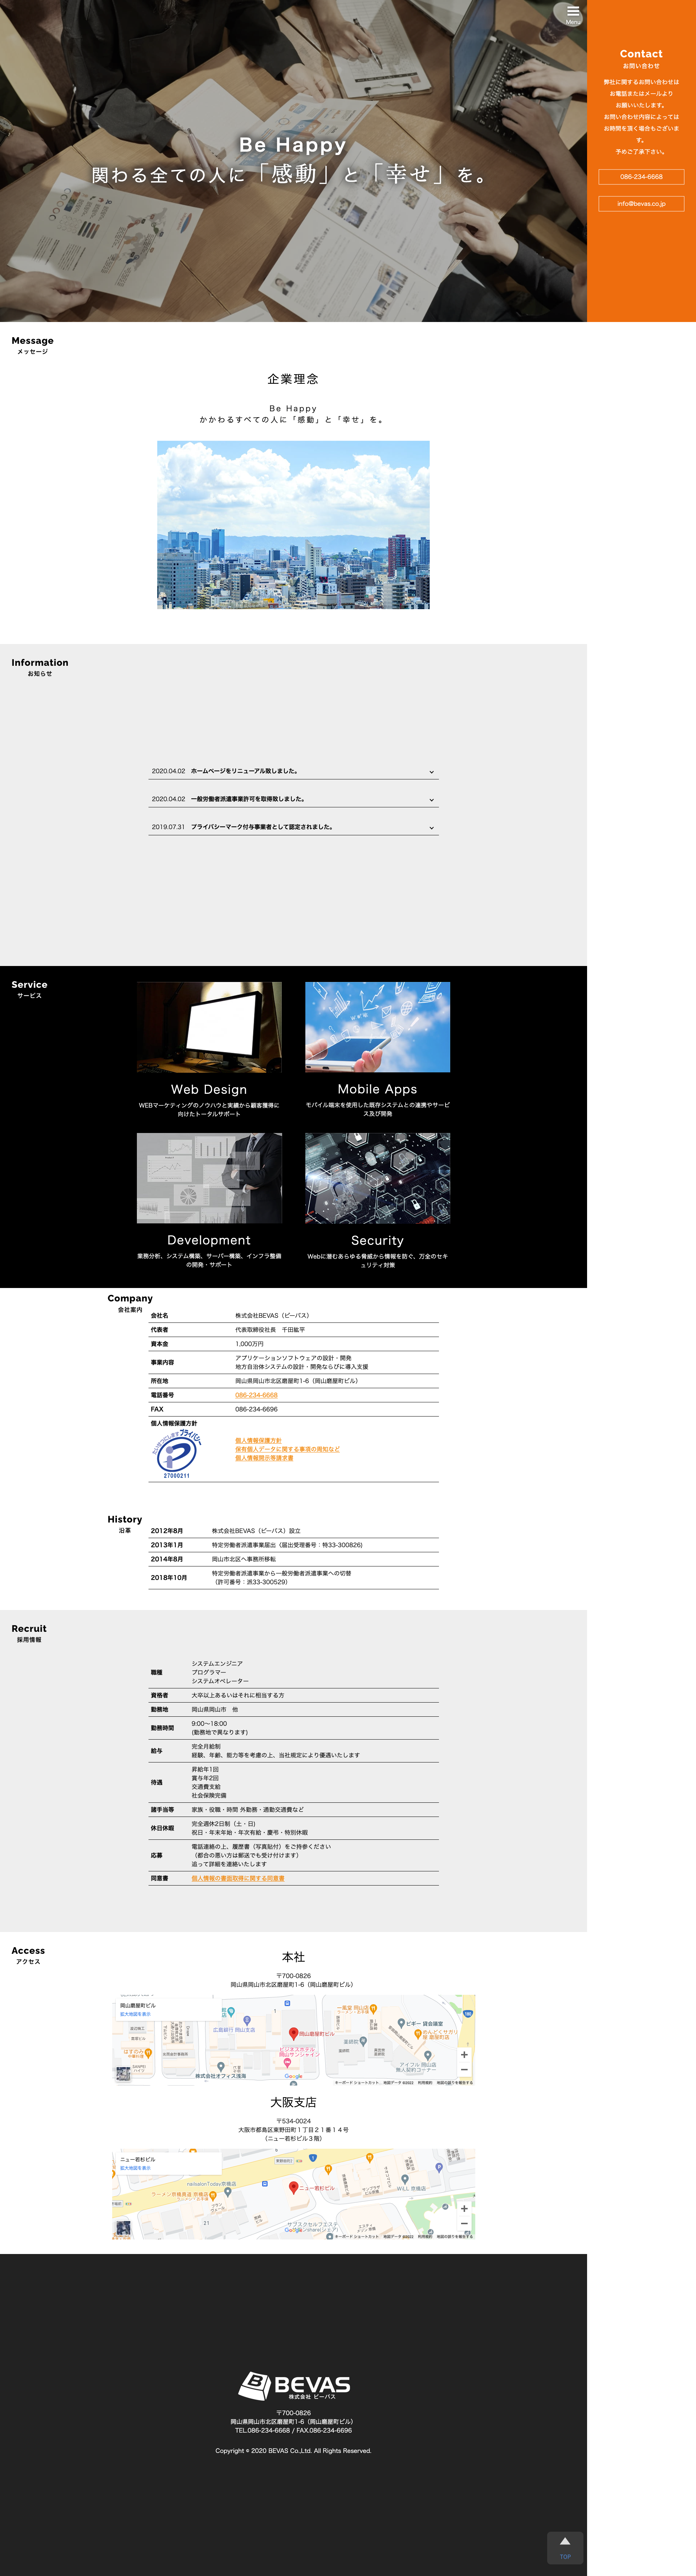Click the 9:00～18:00 working hours text

click(x=209, y=1724)
